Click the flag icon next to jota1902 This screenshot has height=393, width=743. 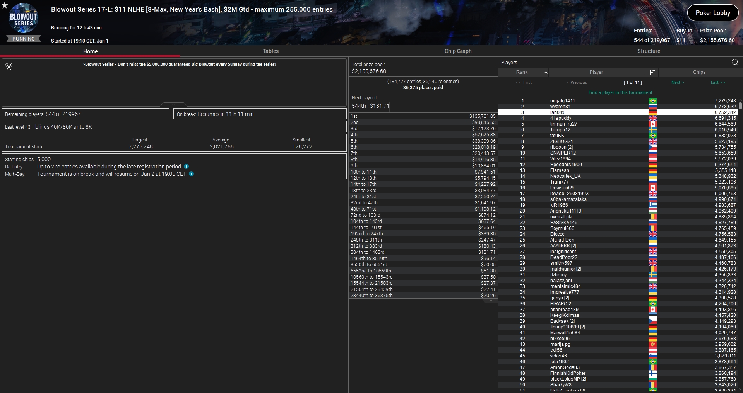click(x=652, y=362)
